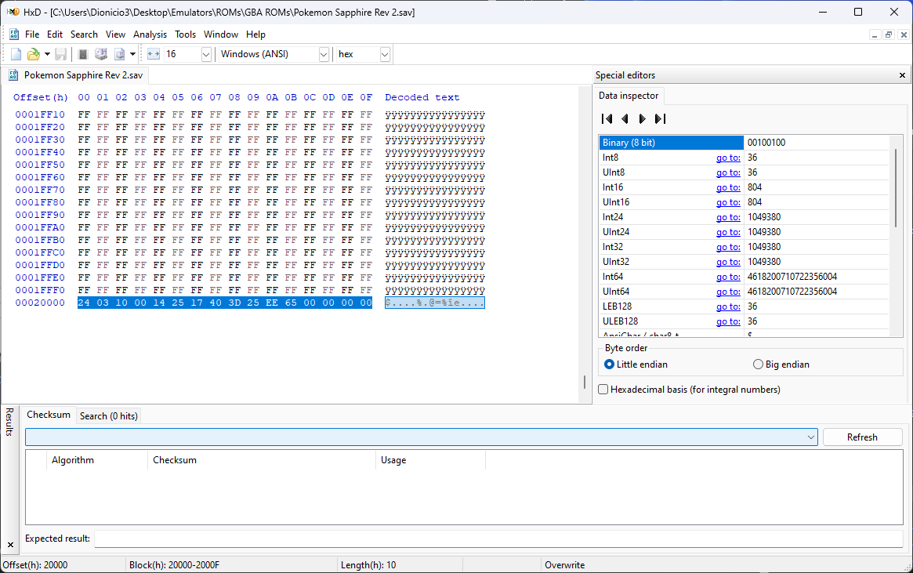Click the Algorithm column header
Screen dimensions: 913x573
tap(96, 460)
